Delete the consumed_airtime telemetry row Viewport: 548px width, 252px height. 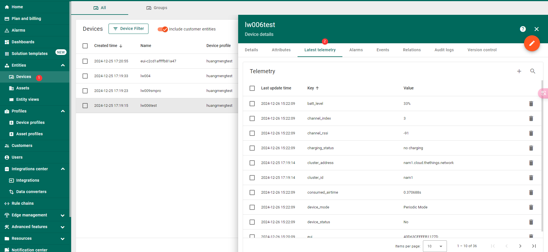point(531,192)
